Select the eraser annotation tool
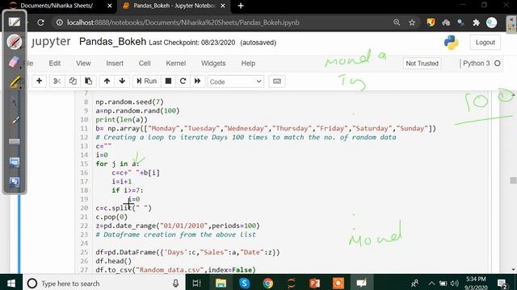 pos(14,62)
